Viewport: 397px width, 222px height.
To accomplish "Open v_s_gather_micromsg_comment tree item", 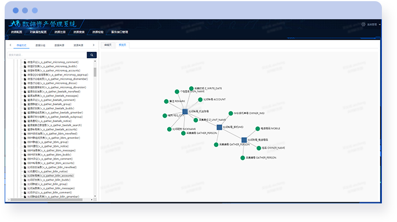I will pos(53,62).
